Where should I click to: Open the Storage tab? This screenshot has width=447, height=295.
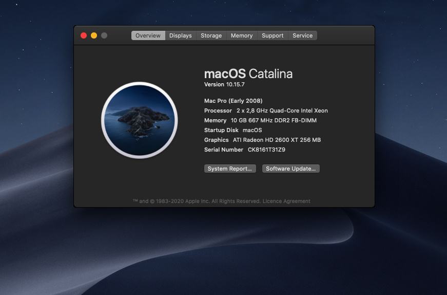[x=211, y=35]
